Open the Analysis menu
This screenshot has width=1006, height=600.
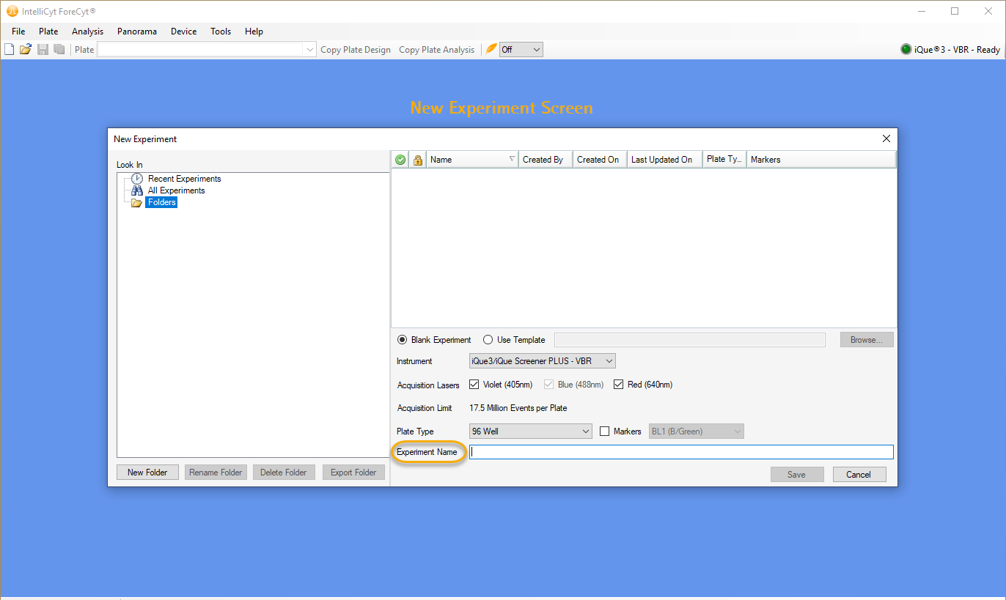pyautogui.click(x=87, y=32)
